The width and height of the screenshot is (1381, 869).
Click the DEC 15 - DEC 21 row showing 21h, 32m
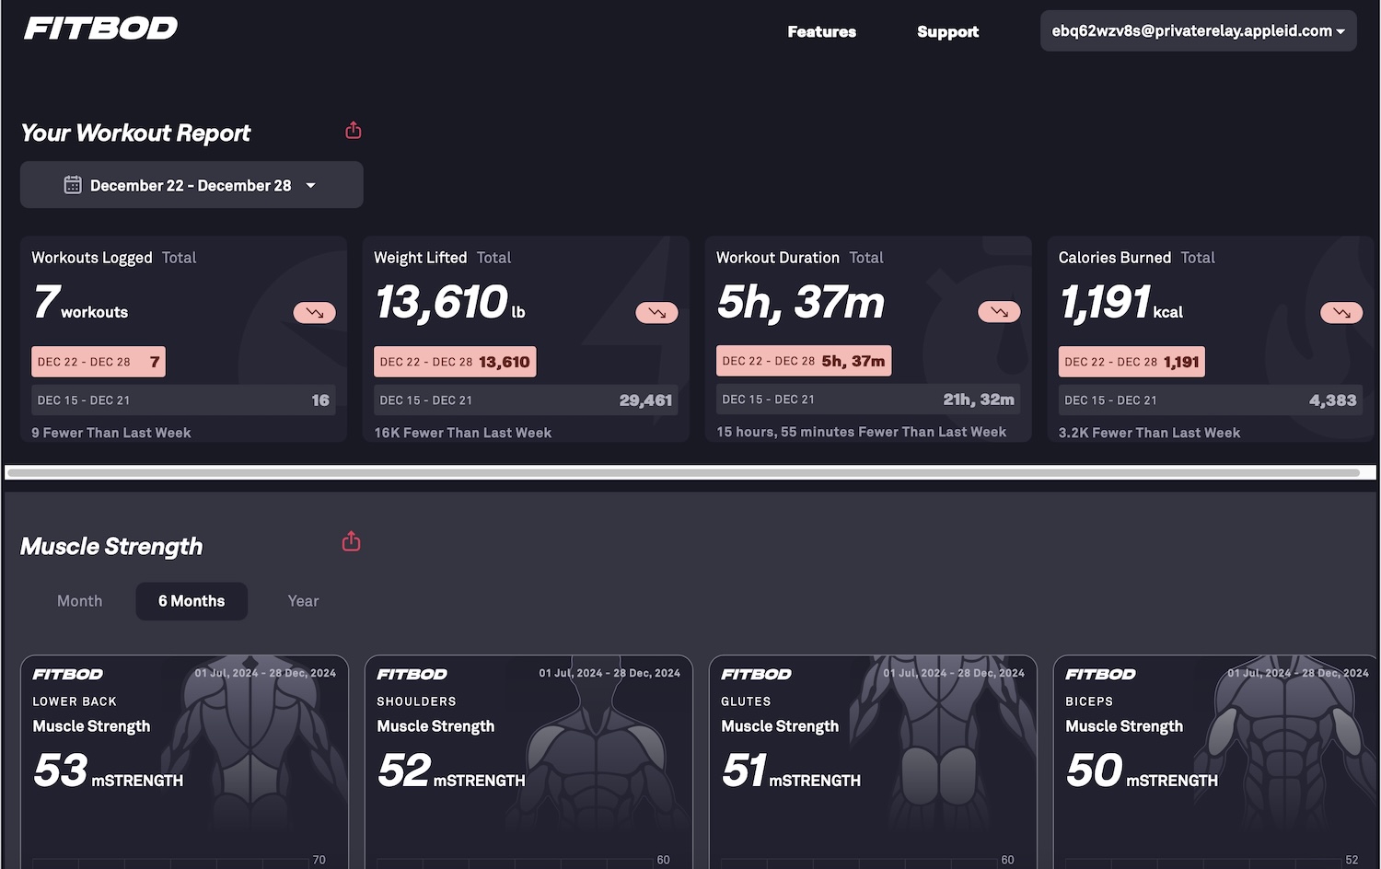pos(868,400)
